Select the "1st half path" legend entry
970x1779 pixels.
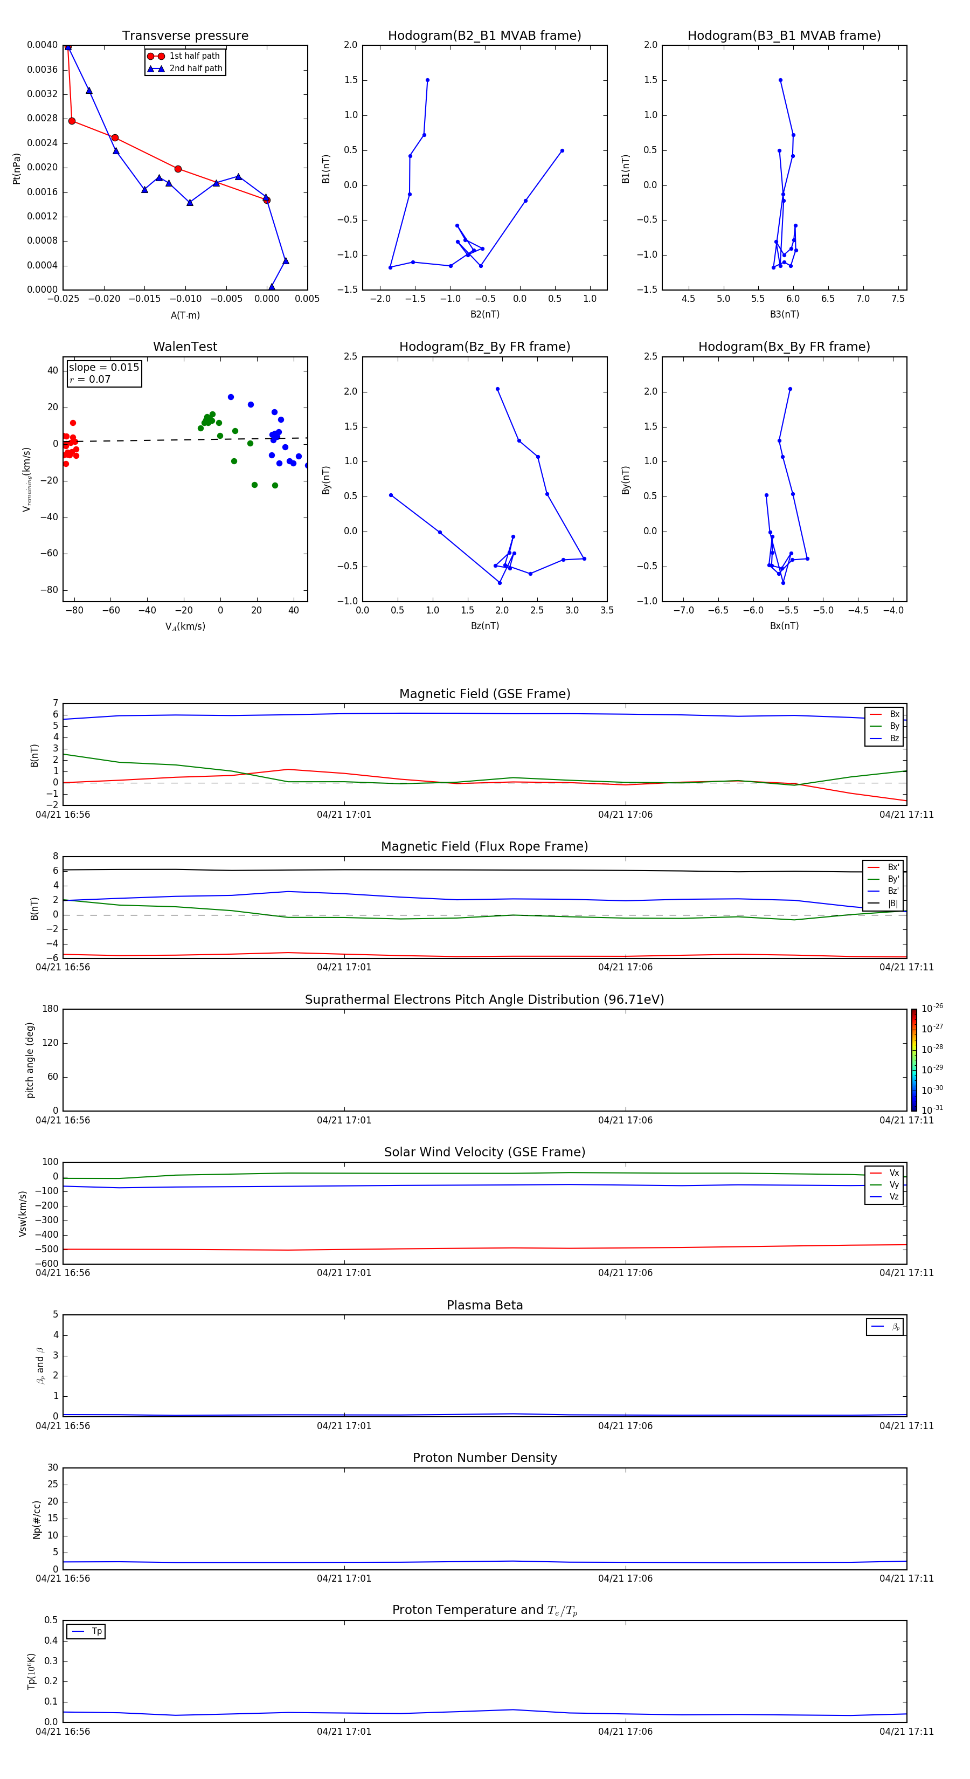[x=184, y=56]
